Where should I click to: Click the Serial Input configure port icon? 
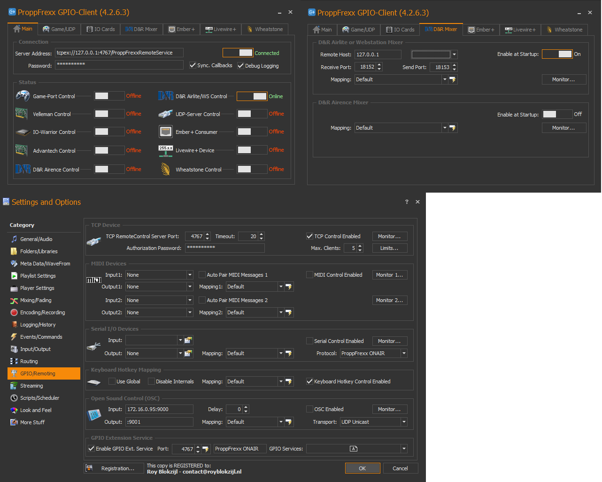click(x=188, y=340)
